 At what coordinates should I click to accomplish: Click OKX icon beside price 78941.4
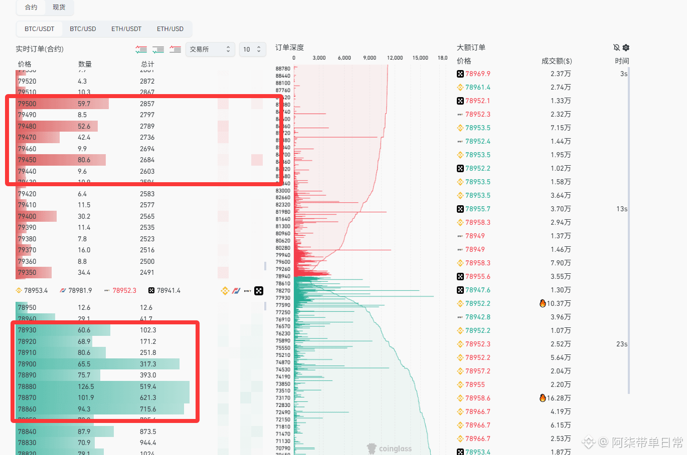pyautogui.click(x=151, y=290)
